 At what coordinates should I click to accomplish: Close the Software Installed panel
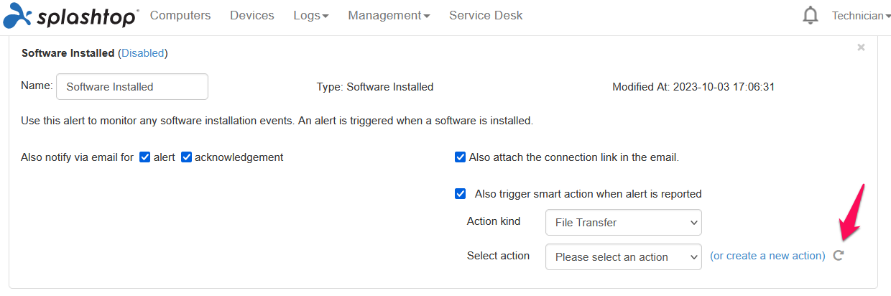tap(861, 47)
